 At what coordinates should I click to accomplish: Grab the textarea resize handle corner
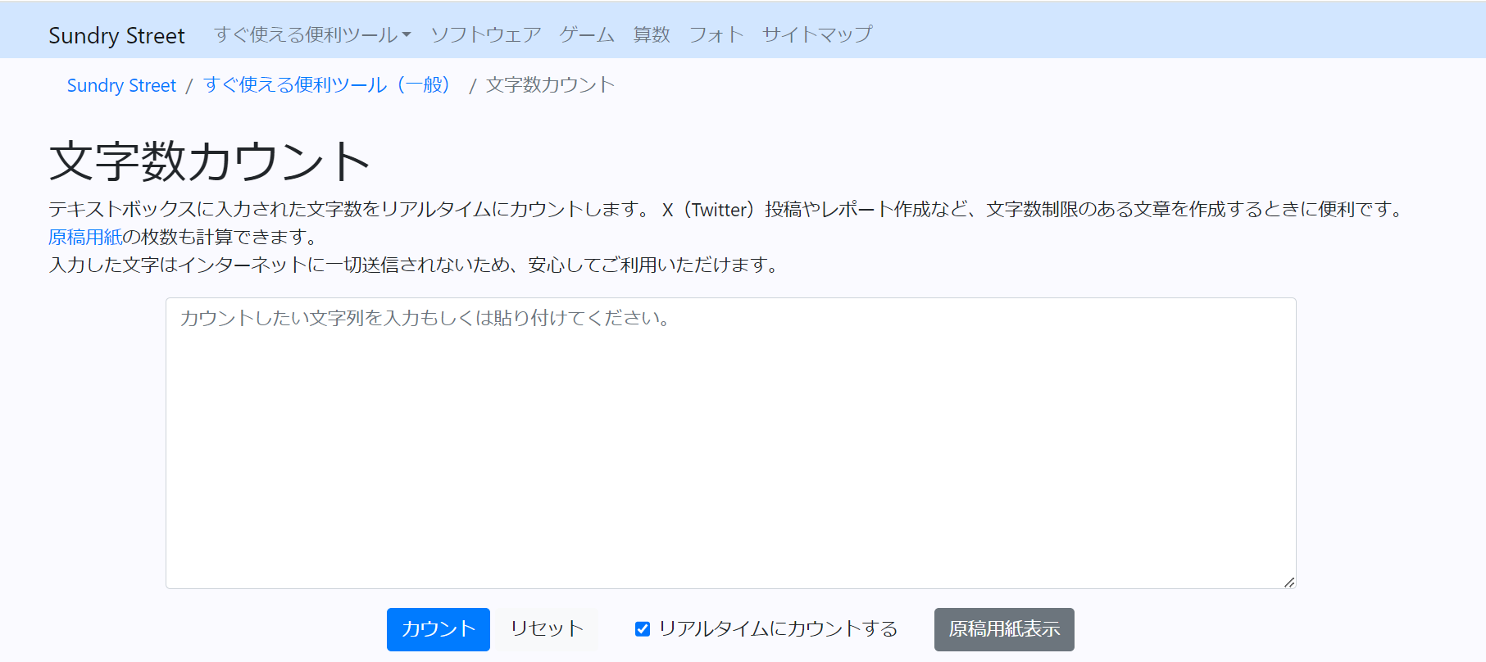[x=1289, y=582]
